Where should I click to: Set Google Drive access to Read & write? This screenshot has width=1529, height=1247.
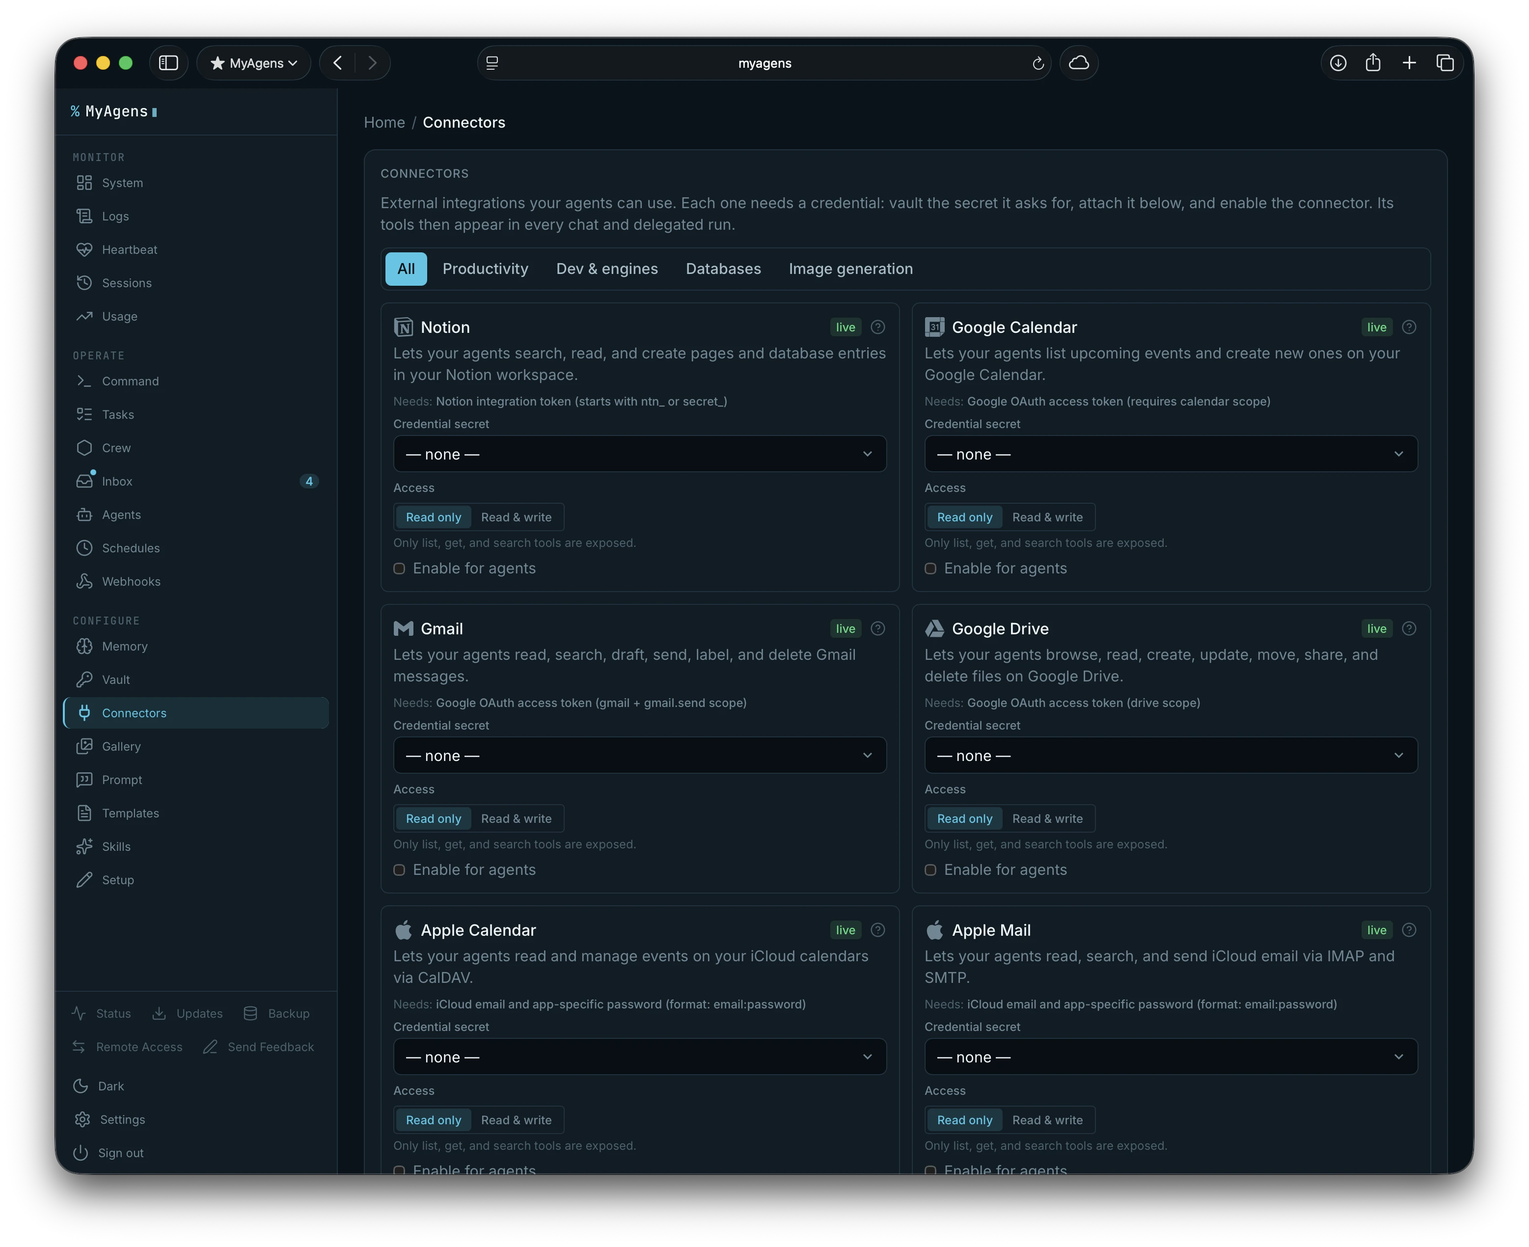point(1047,819)
